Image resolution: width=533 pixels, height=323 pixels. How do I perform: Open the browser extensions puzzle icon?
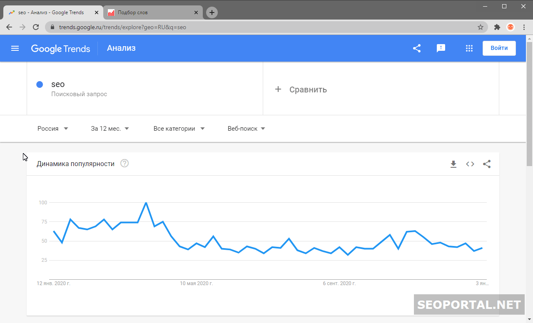(497, 27)
